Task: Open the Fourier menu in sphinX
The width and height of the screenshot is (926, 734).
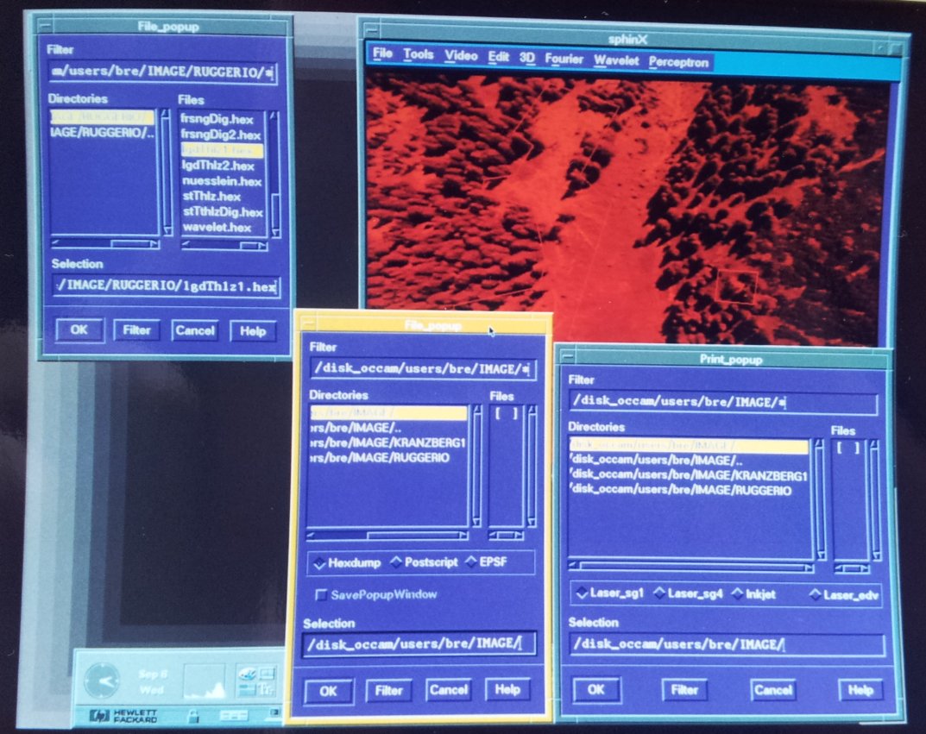Action: tap(564, 61)
